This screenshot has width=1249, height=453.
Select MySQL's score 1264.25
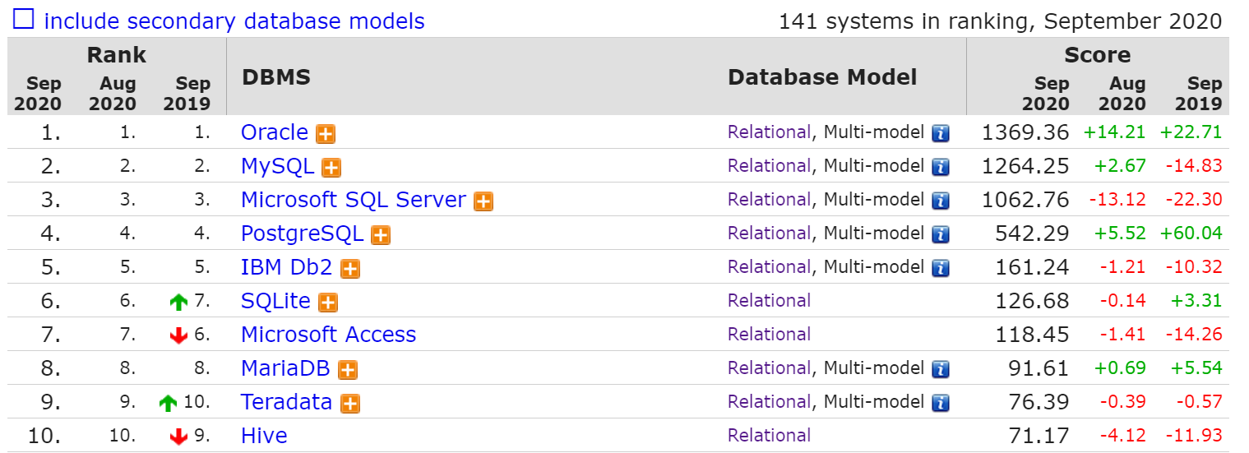tap(1025, 166)
